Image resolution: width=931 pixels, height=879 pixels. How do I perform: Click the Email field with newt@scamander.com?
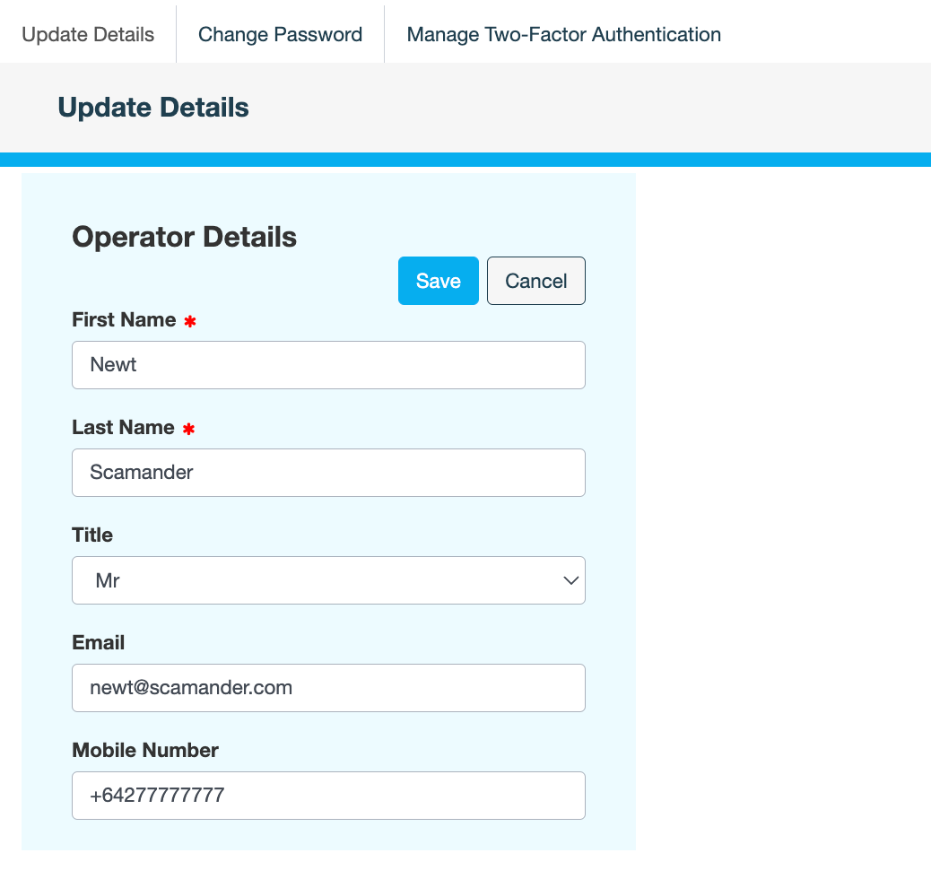[328, 688]
